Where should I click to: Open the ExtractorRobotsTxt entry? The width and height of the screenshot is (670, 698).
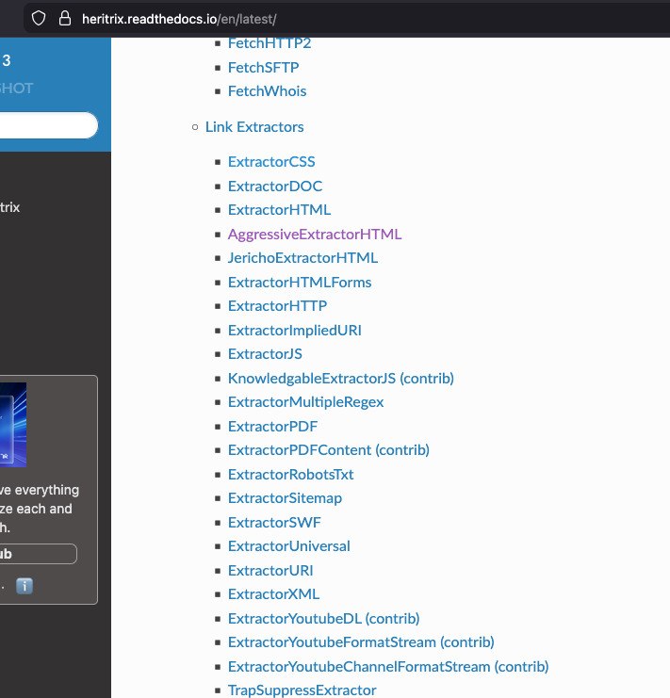290,474
